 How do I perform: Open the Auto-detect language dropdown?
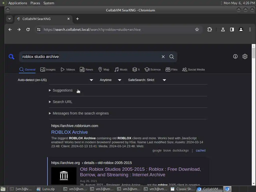55,80
